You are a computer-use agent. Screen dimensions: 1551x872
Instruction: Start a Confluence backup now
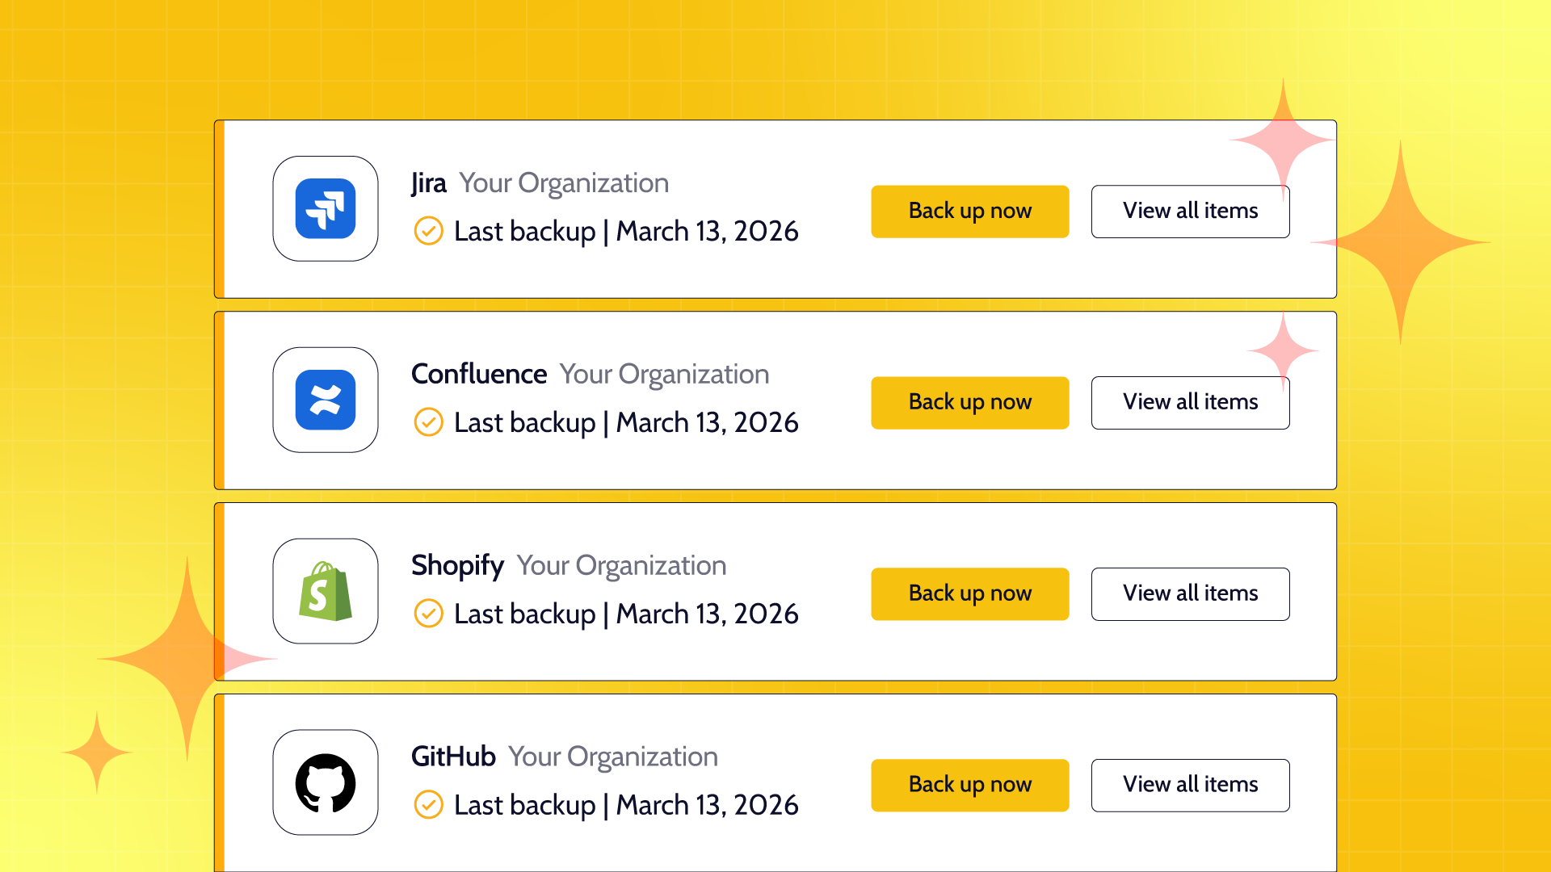(969, 402)
